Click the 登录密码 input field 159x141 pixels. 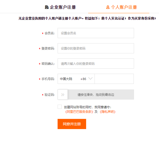click(x=96, y=48)
